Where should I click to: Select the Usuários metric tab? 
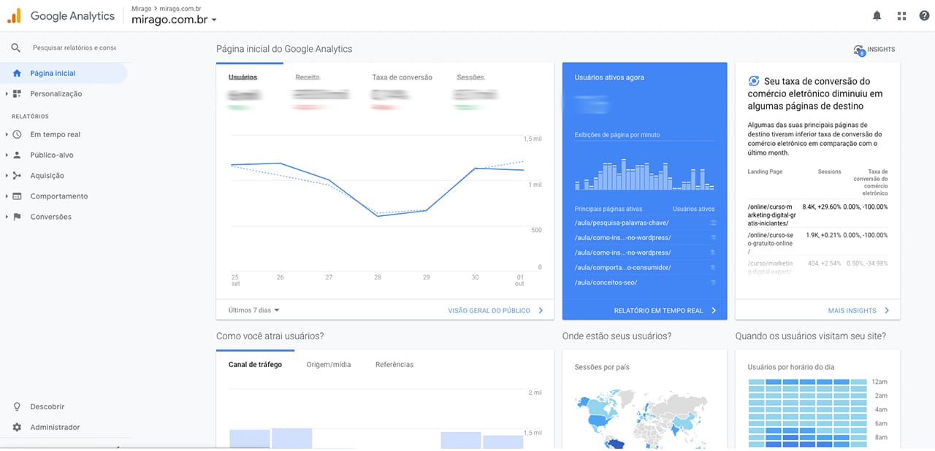(x=243, y=77)
